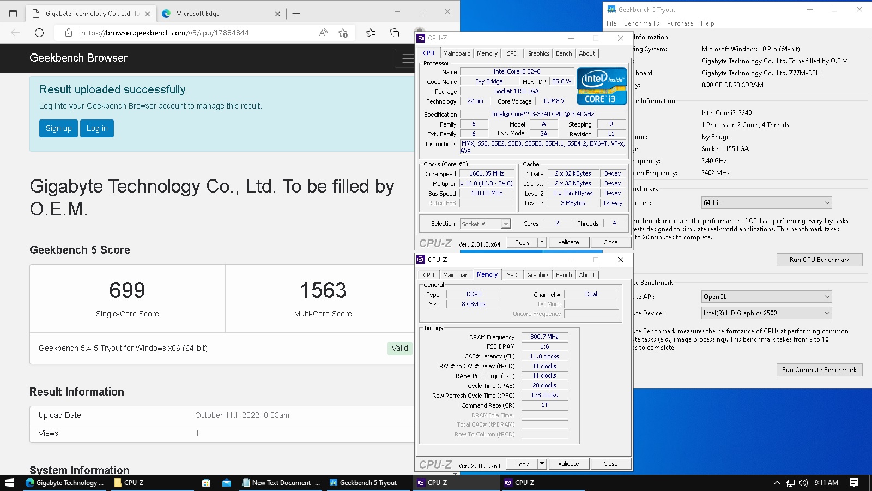Select the 699 single-core score
This screenshot has height=491, width=872.
click(127, 290)
